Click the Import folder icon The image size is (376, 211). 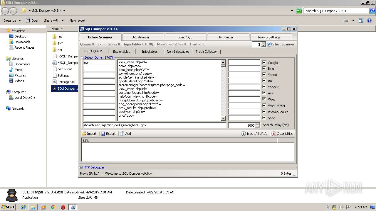click(x=84, y=134)
